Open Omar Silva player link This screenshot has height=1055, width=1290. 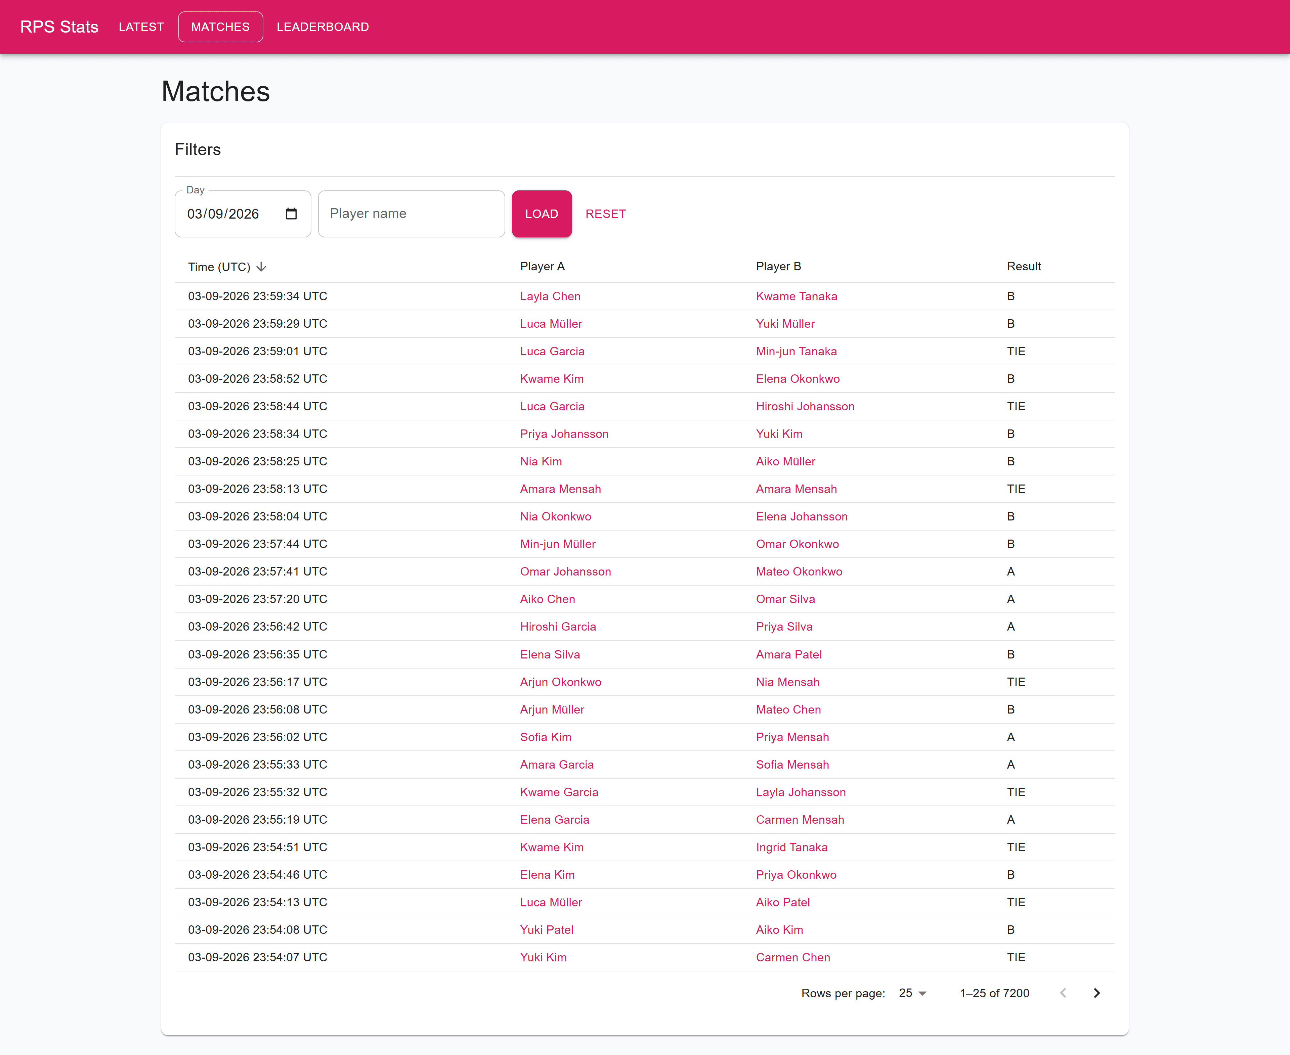(785, 599)
